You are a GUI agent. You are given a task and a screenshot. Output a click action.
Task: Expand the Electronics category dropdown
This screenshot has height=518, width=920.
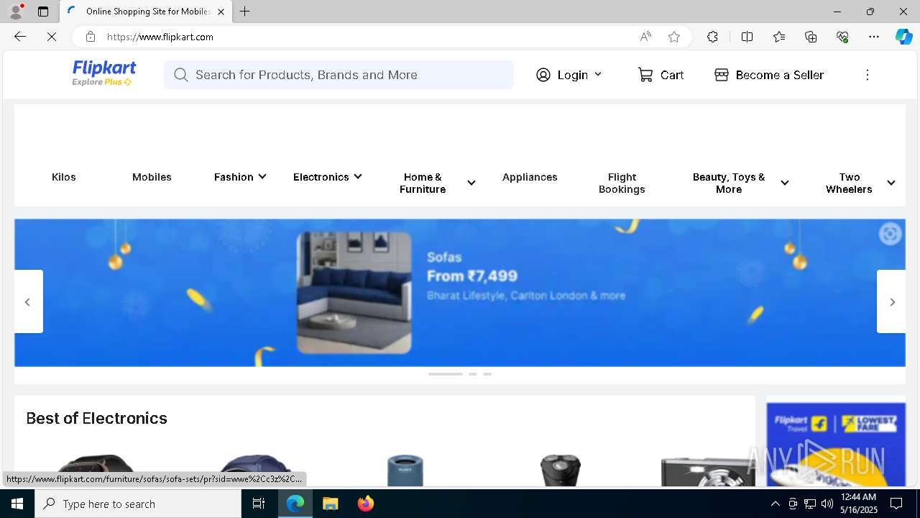point(328,177)
